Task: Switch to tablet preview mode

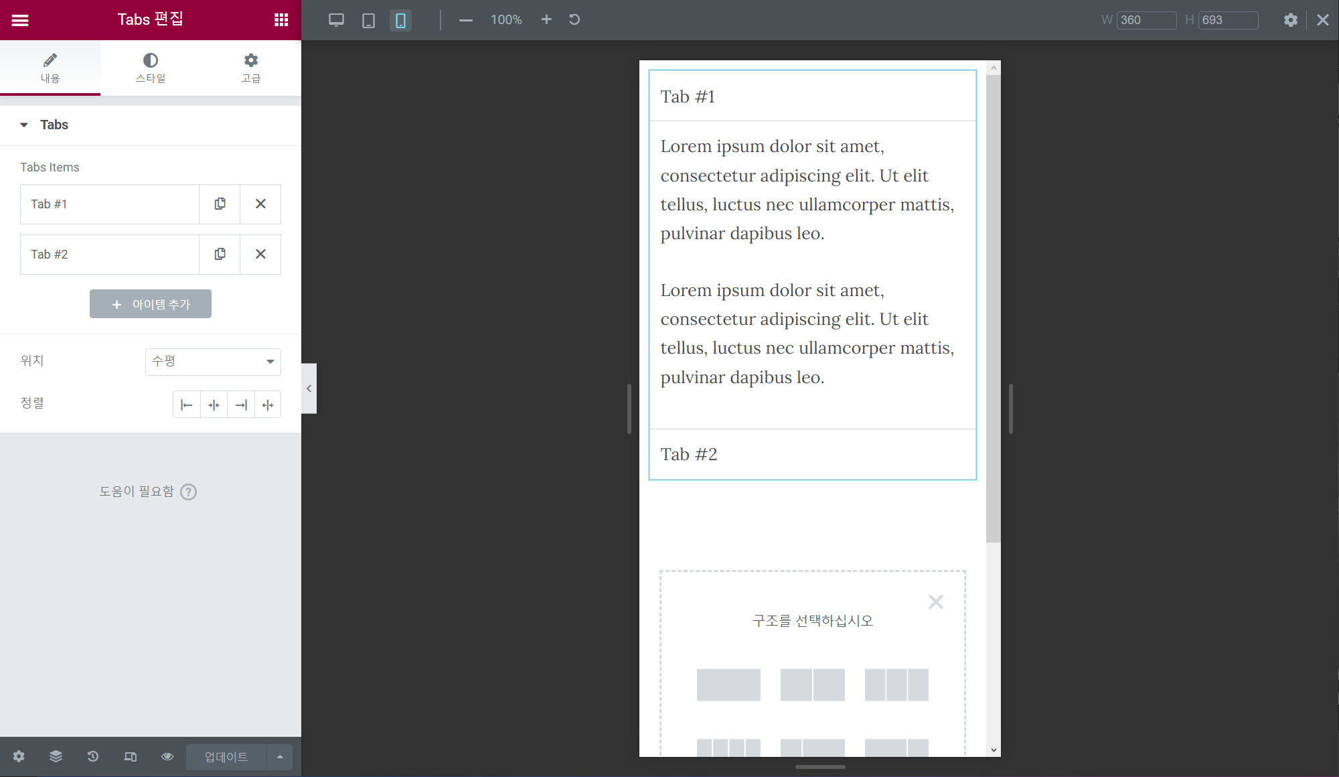Action: coord(368,20)
